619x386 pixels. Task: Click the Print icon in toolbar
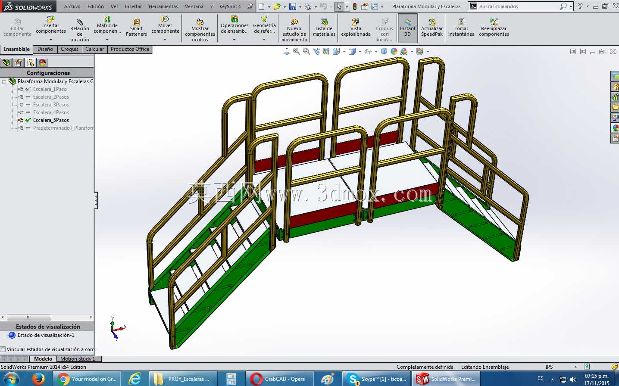pos(308,6)
